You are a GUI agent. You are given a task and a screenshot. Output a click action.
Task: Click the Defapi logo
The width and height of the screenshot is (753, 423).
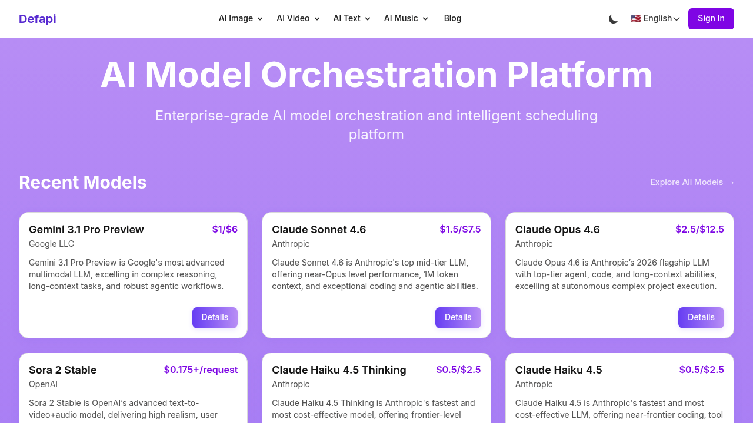(38, 19)
